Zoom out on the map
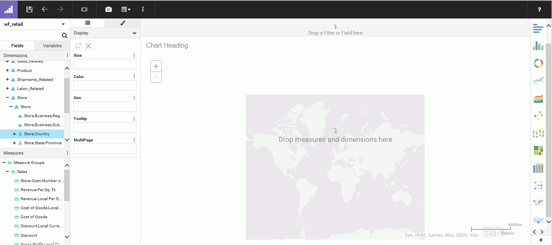This screenshot has width=552, height=245. pyautogui.click(x=156, y=77)
